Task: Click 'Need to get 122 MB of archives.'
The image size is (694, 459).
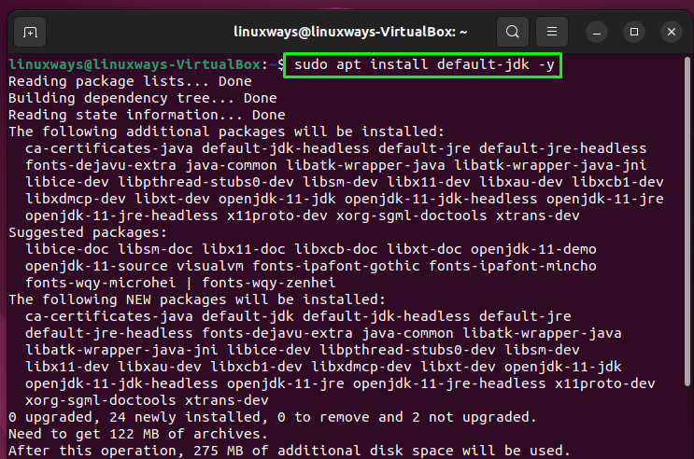Action: click(x=138, y=434)
